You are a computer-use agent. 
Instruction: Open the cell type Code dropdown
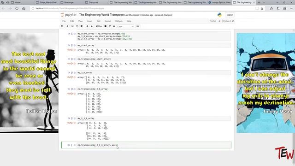[x=125, y=27]
